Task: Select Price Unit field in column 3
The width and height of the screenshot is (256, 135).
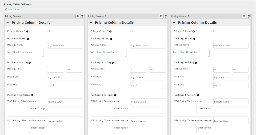Action: pos(231,85)
